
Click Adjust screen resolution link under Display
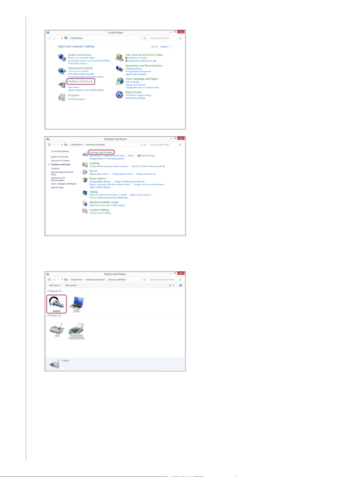[141, 195]
